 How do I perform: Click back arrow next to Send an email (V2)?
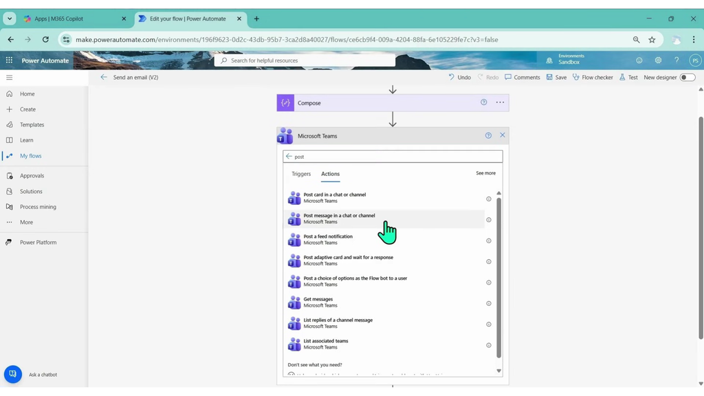pos(104,77)
